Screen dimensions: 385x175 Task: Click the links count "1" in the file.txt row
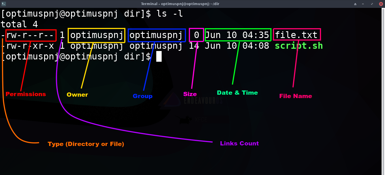coord(62,35)
